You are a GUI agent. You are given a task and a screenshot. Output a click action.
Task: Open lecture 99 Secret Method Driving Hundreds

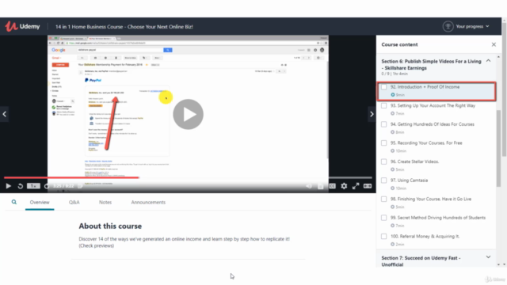click(x=436, y=222)
